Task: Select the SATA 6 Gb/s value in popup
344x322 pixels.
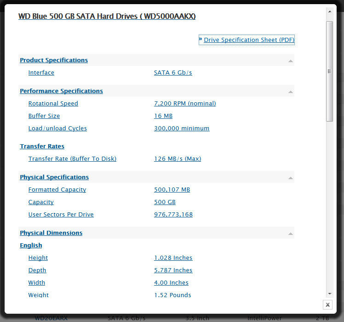Action: (173, 72)
